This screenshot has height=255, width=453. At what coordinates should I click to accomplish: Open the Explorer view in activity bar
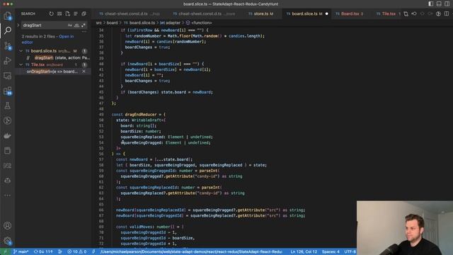[8, 16]
